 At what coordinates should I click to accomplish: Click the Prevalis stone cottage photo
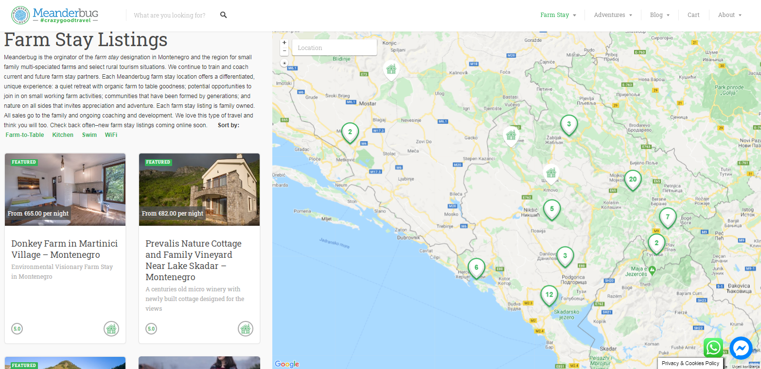point(199,189)
